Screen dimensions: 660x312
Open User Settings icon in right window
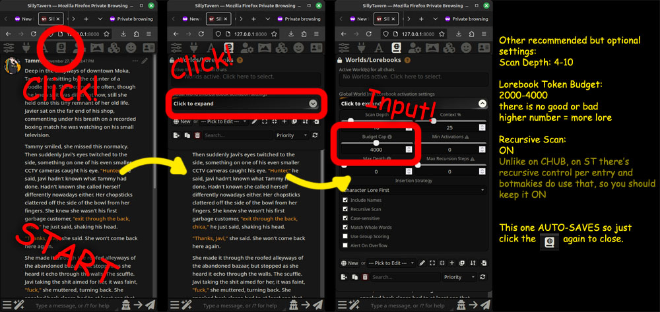tap(414, 47)
